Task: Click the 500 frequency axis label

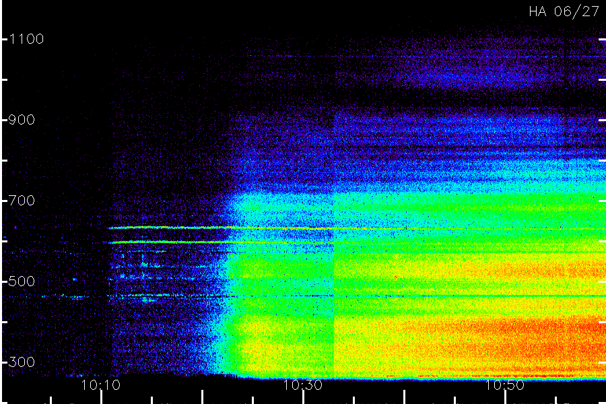Action: point(22,281)
